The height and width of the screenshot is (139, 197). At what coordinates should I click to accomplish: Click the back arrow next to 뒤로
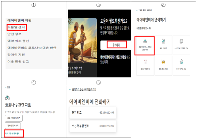[6, 87]
